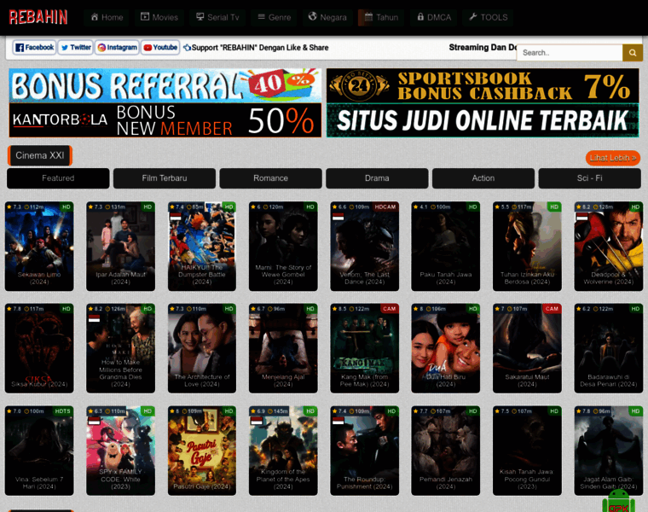Select the Drama tab
Screen dimensions: 648x512
[377, 178]
